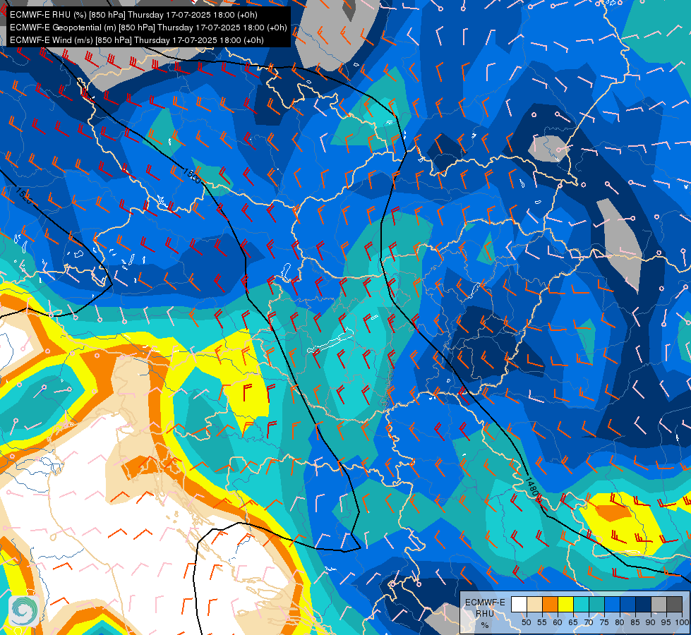The height and width of the screenshot is (635, 691).
Task: Click the legend tick label 70
Action: coord(589,622)
